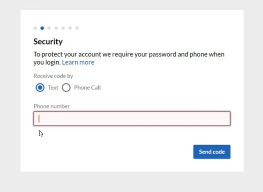263x192 pixels.
Task: Choose the Phone Call radio button
Action: (x=66, y=88)
